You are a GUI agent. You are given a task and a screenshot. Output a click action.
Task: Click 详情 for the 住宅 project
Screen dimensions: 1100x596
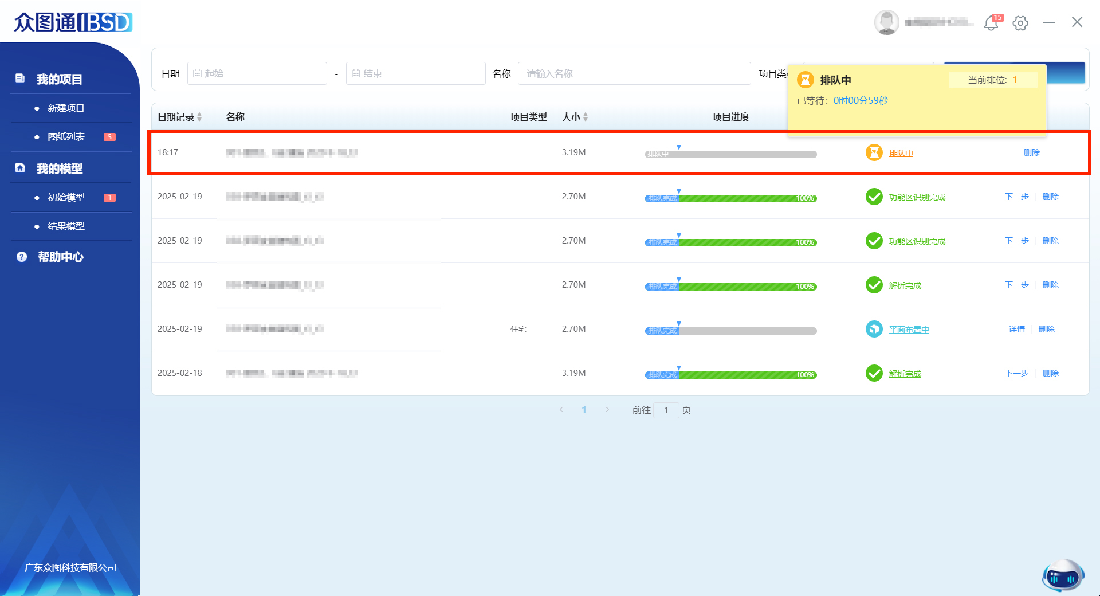[1016, 329]
